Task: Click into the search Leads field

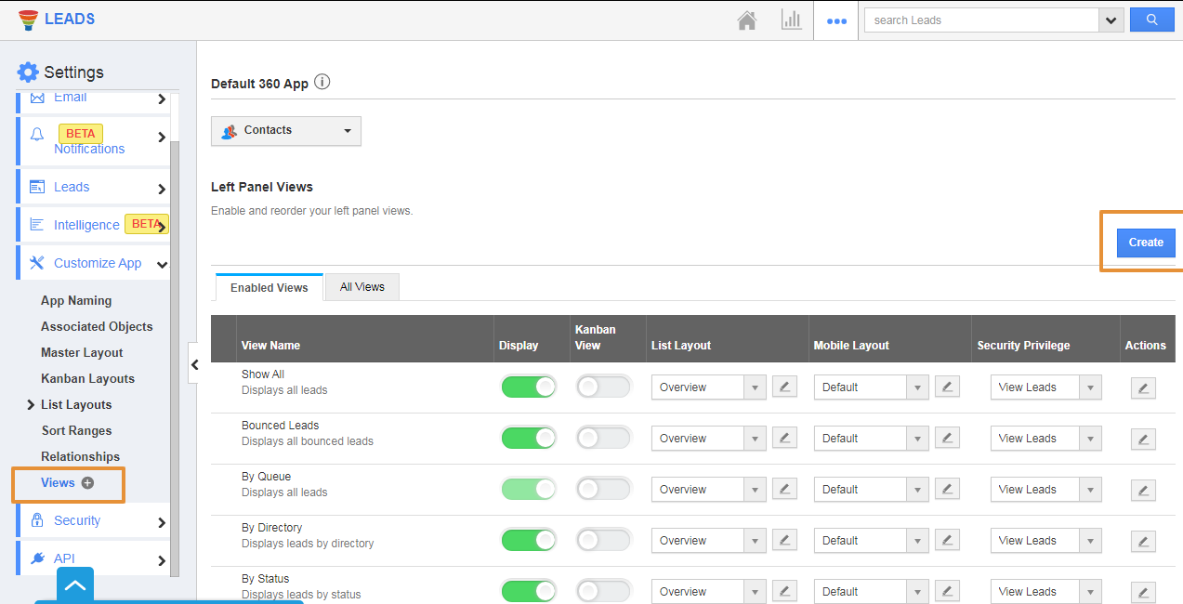Action: 980,20
